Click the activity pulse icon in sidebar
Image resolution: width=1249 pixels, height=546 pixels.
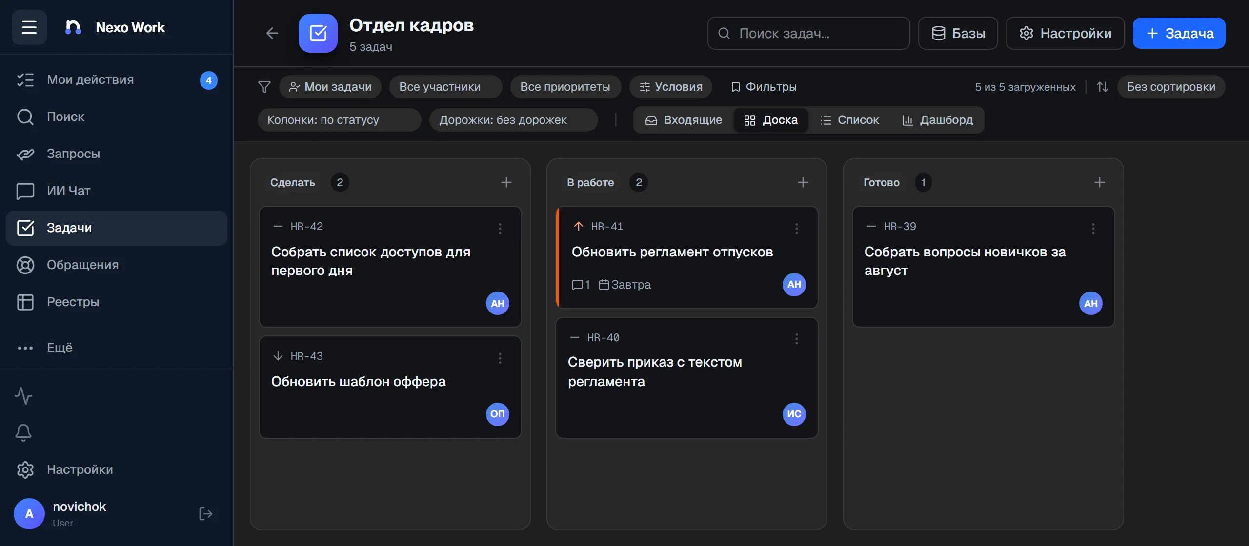tap(23, 396)
